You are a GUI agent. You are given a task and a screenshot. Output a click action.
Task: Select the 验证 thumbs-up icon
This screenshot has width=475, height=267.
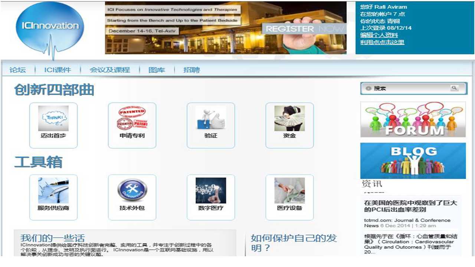[x=211, y=119]
